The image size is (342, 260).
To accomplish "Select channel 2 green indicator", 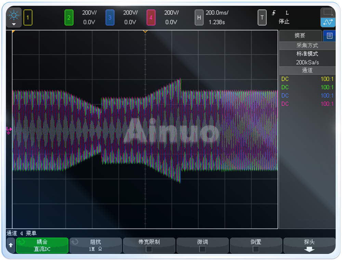I will pos(69,17).
